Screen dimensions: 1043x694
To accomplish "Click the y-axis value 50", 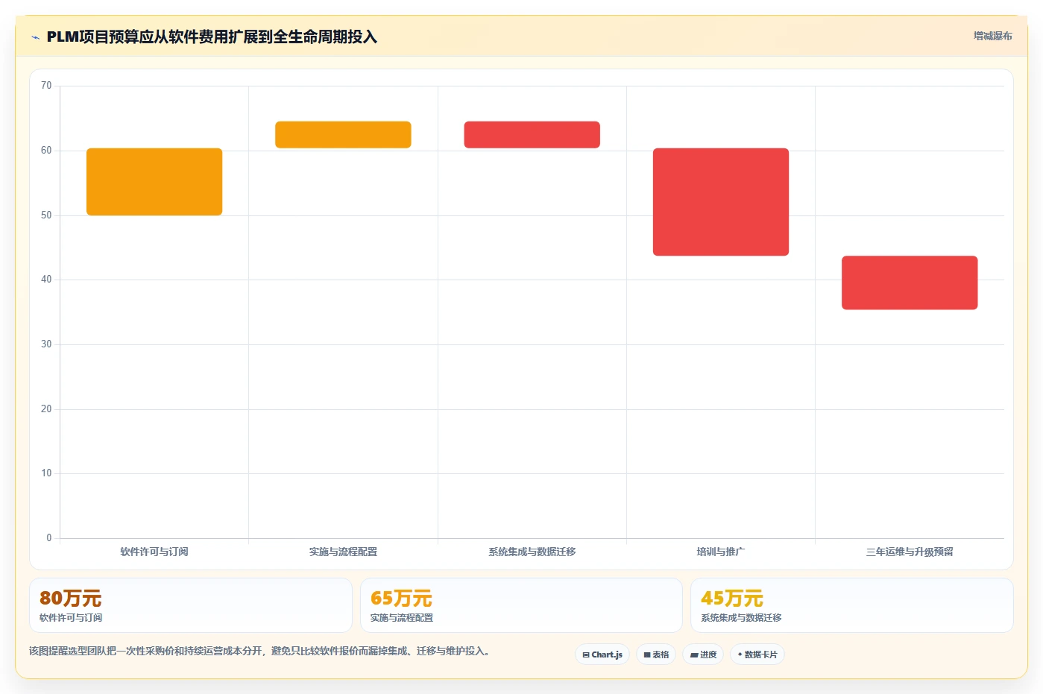I will 46,215.
